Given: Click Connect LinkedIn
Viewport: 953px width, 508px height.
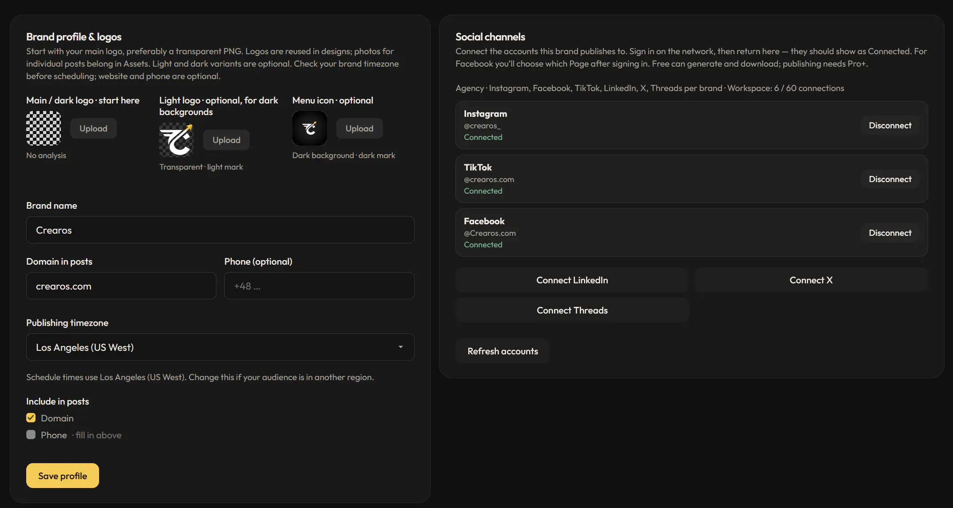Looking at the screenshot, I should coord(572,280).
